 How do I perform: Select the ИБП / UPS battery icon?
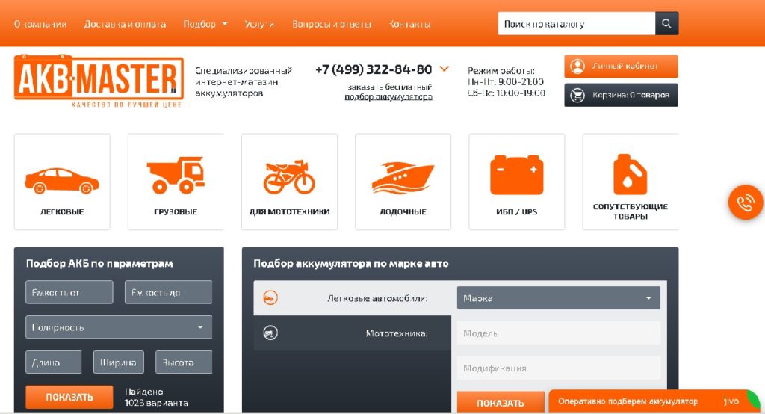(517, 175)
